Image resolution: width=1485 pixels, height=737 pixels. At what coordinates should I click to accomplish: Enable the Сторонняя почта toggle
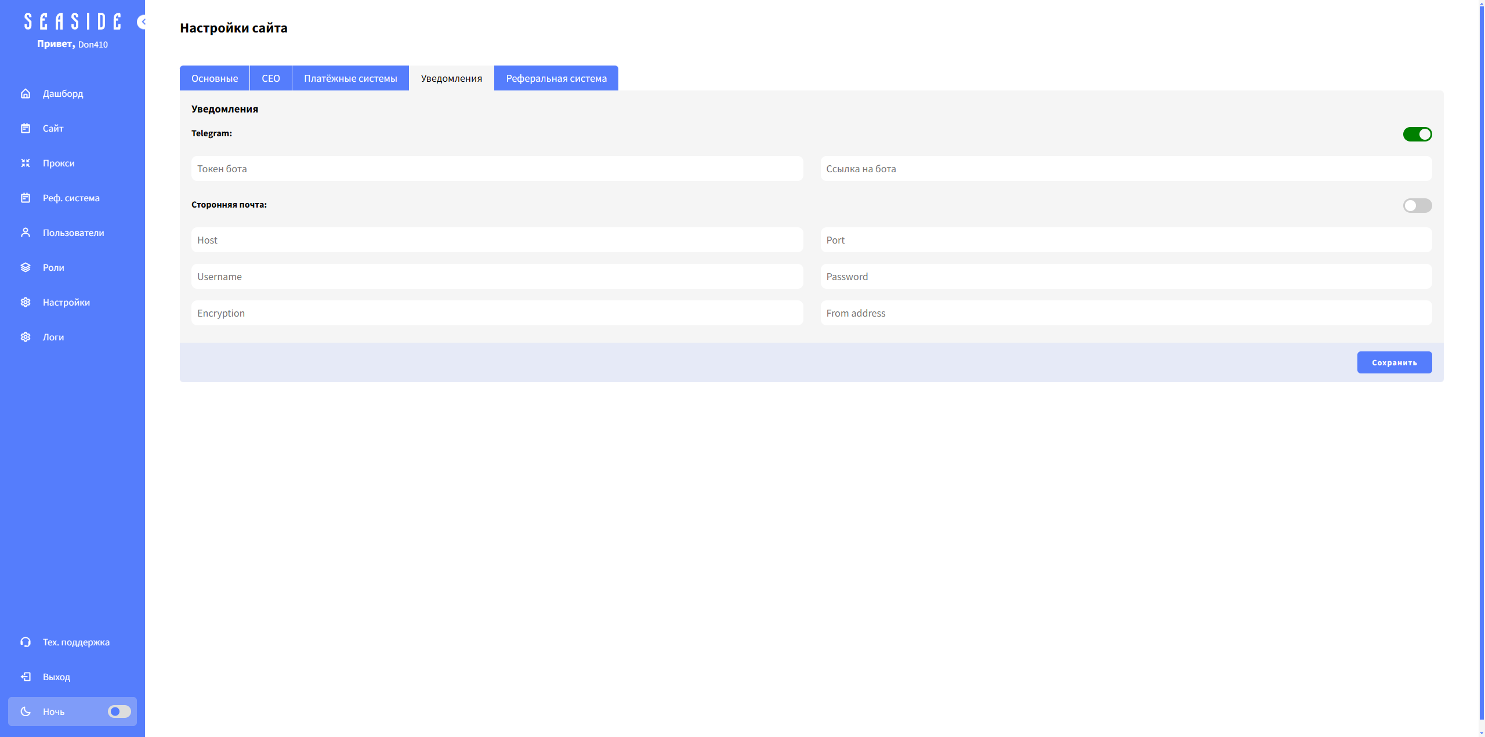[1417, 206]
